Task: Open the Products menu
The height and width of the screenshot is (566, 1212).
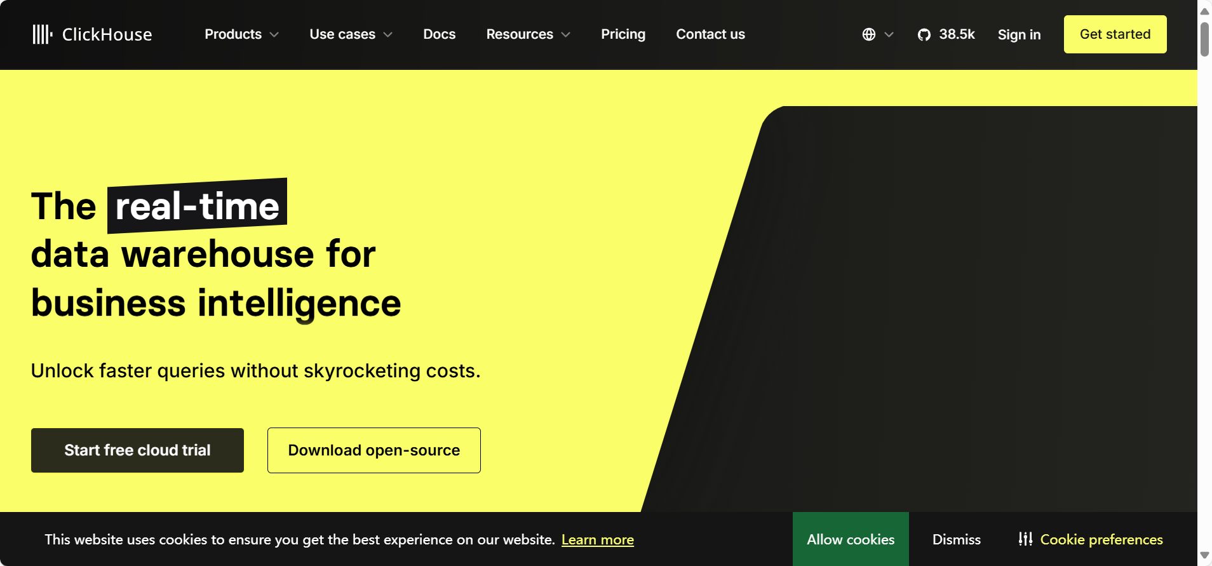Action: click(241, 34)
